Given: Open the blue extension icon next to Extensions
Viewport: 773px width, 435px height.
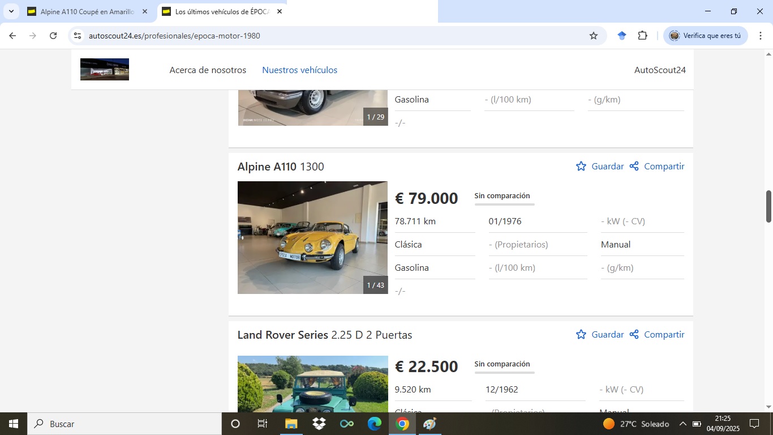Looking at the screenshot, I should pyautogui.click(x=622, y=36).
